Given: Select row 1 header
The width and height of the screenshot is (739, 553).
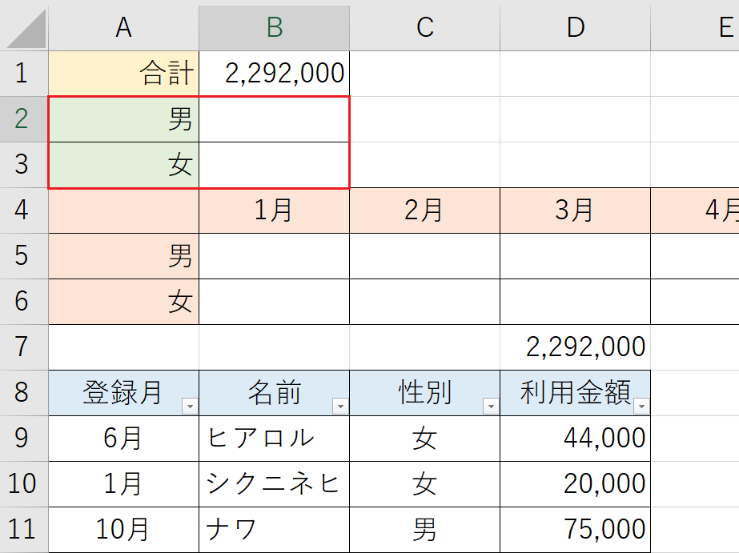Looking at the screenshot, I should click(x=23, y=74).
